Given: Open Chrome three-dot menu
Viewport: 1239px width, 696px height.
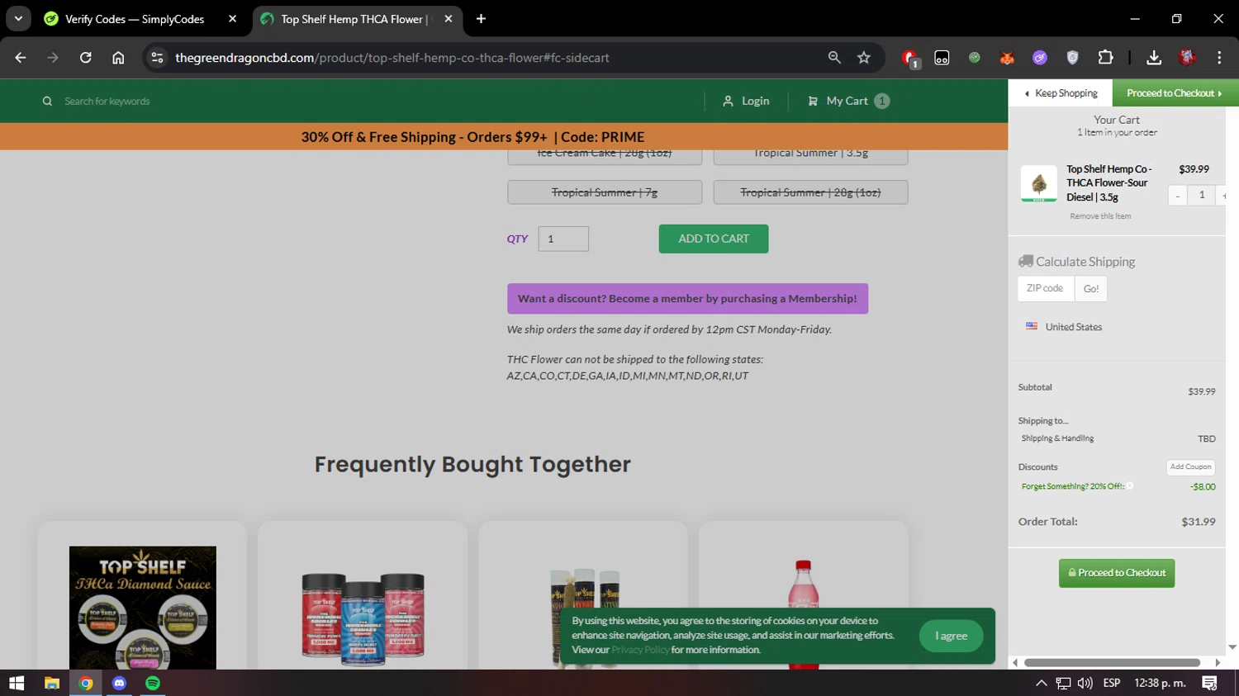Looking at the screenshot, I should point(1219,58).
